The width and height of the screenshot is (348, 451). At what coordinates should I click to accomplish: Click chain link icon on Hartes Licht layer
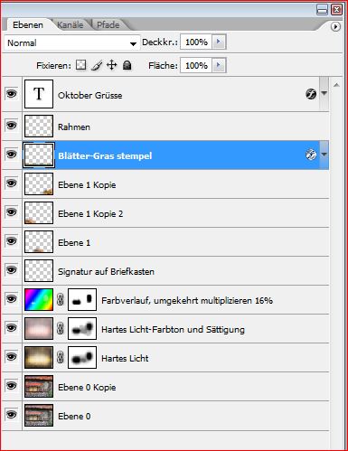tap(61, 358)
